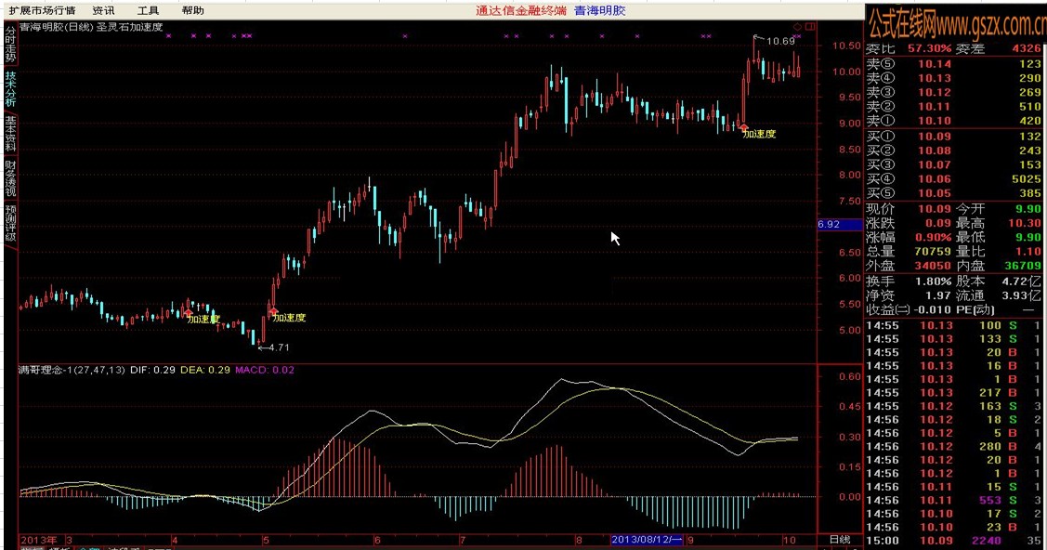The image size is (1047, 550).
Task: Open the 财务透视 side tab
Action: point(11,178)
